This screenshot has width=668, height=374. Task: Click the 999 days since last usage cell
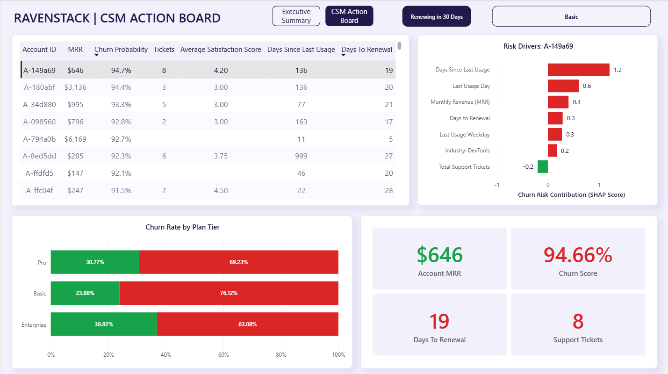coord(301,156)
